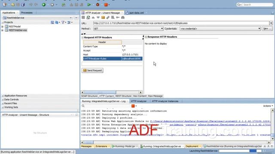Switch to the Deployment bottom tab

(x=192, y=146)
